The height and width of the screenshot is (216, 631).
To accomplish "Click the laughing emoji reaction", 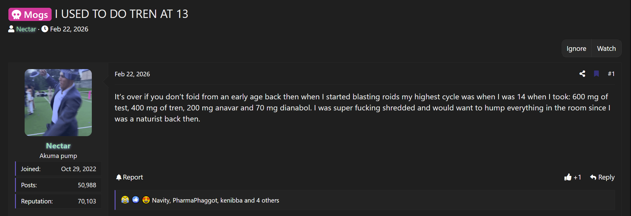I will tap(125, 200).
